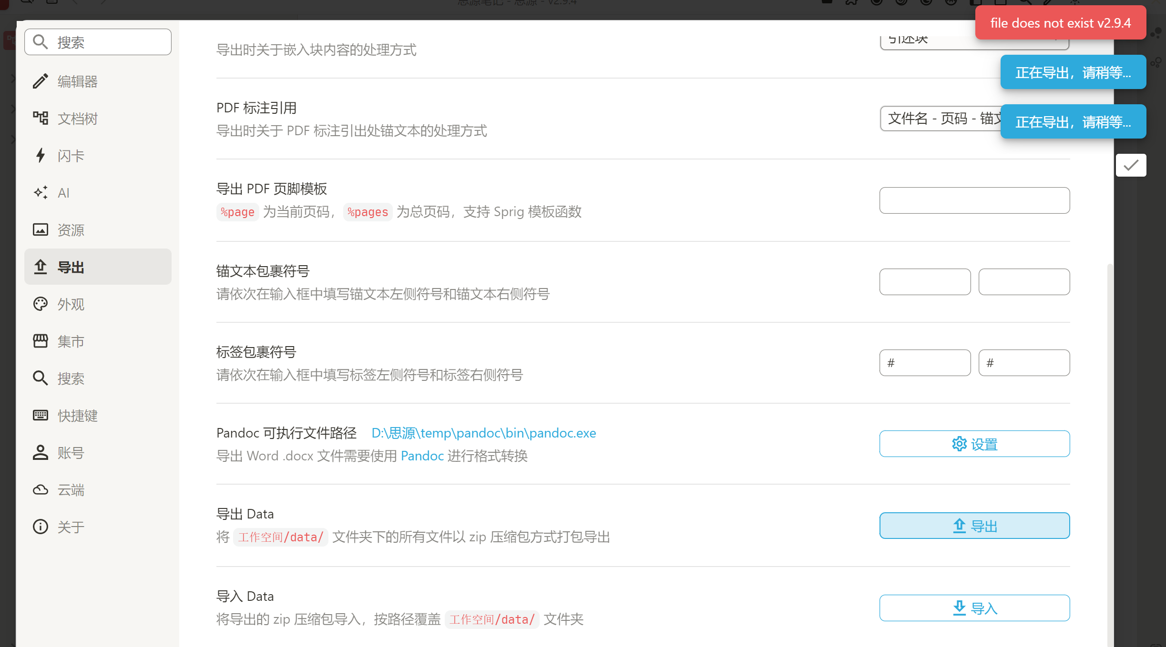Click the pencil icon beside 编辑器
The height and width of the screenshot is (647, 1166).
tap(41, 81)
